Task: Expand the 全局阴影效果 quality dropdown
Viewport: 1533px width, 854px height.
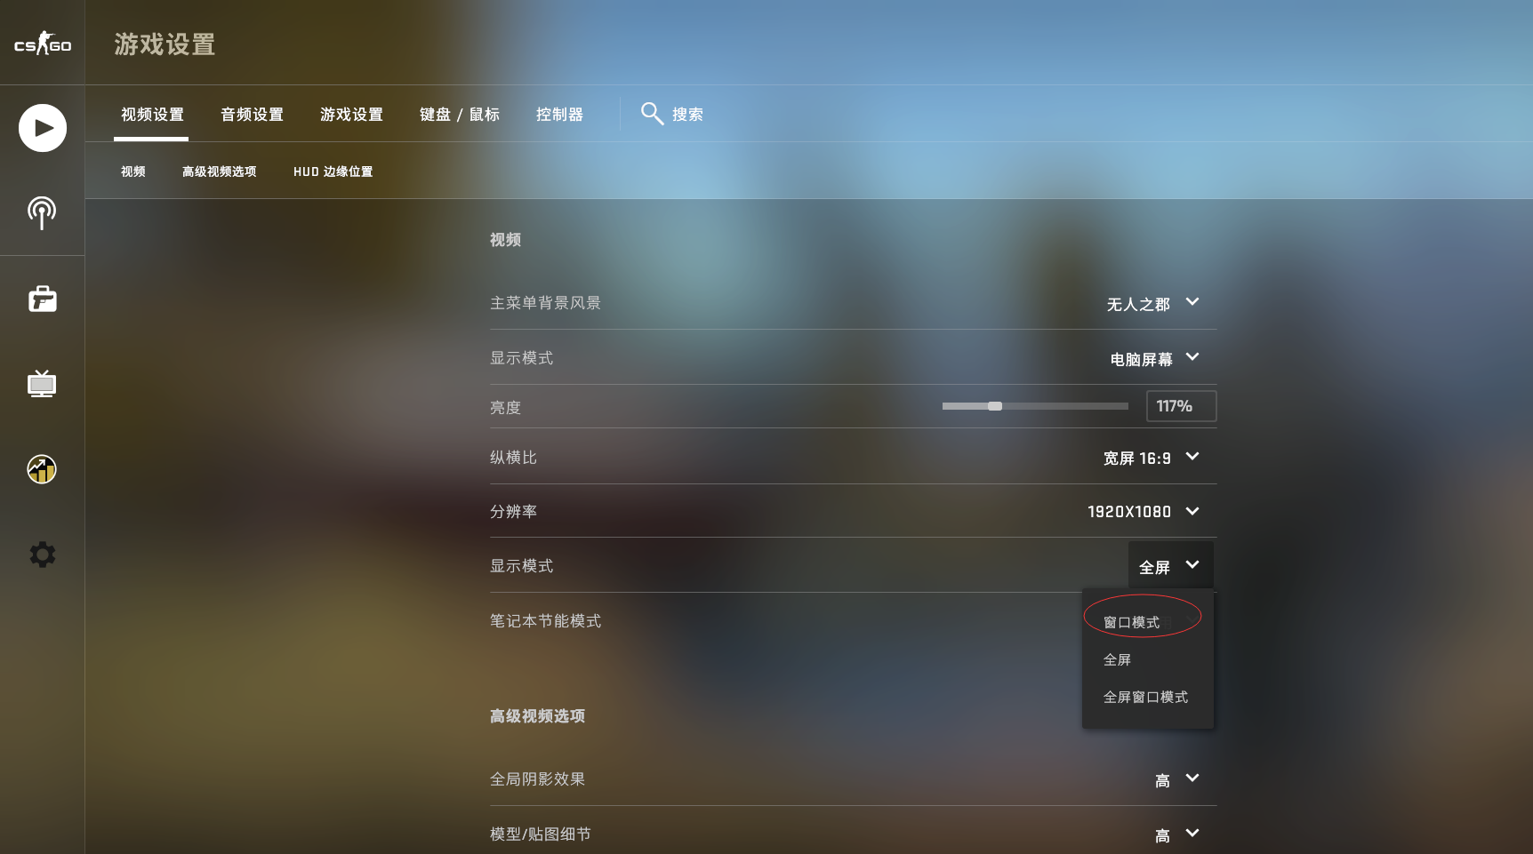Action: 1177,779
